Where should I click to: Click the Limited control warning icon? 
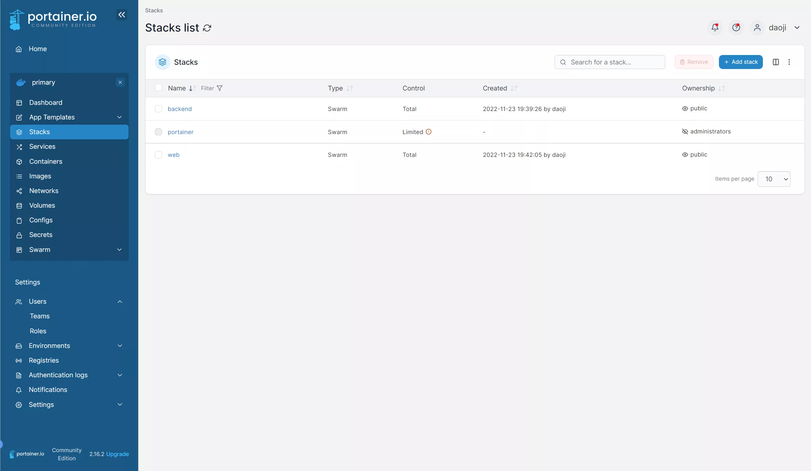tap(429, 132)
